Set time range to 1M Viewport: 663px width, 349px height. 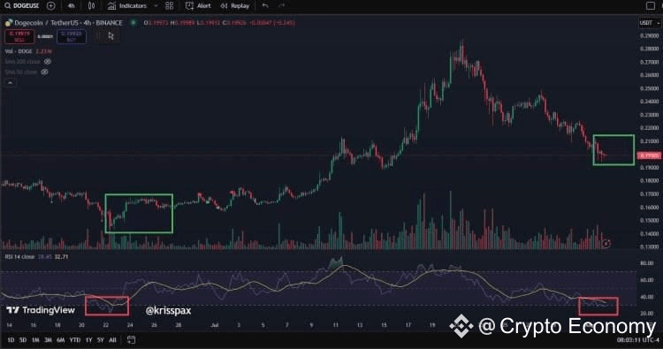click(35, 339)
